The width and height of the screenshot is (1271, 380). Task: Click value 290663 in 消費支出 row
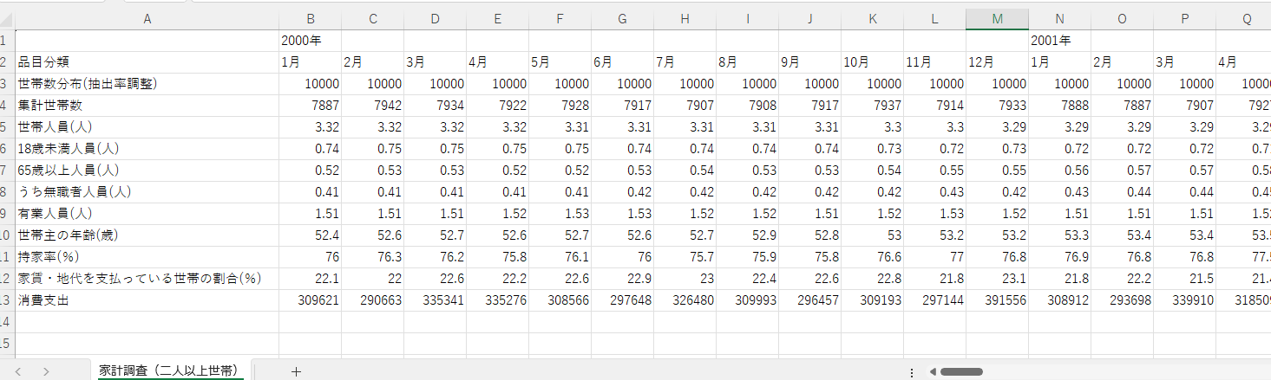coord(373,300)
